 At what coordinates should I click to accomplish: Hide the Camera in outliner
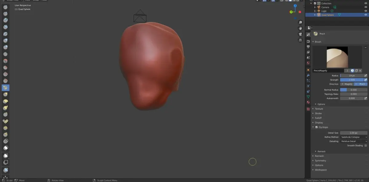point(366,7)
